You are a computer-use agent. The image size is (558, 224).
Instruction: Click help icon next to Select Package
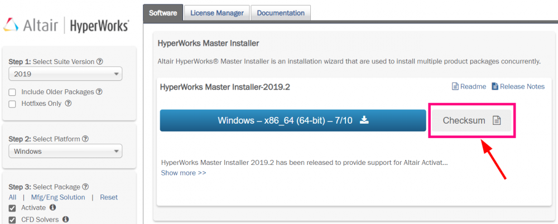pos(85,187)
